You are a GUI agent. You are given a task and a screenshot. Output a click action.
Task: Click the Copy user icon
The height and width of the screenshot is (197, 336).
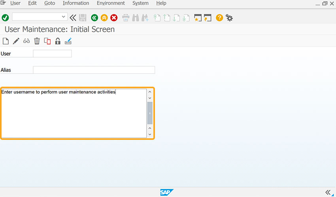[47, 41]
